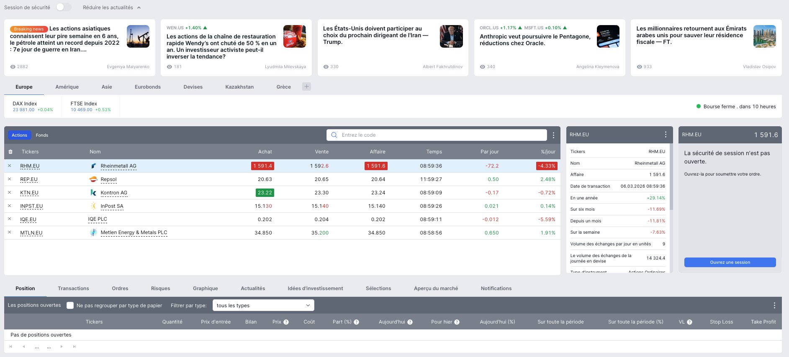789x357 pixels.
Task: Click the help icon next to Prix
Action: point(286,322)
